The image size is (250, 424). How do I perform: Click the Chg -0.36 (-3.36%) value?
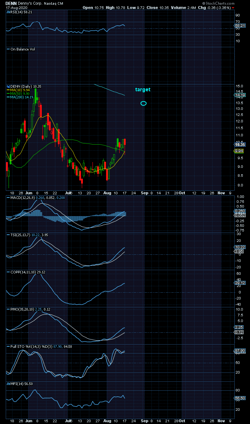pyautogui.click(x=214, y=8)
